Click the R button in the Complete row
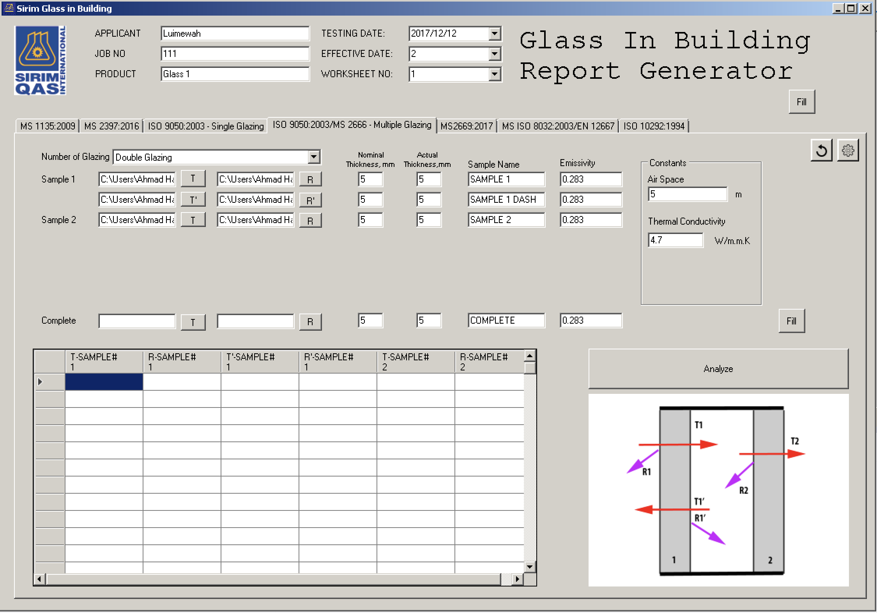Viewport: 877px width, 613px height. pos(310,322)
